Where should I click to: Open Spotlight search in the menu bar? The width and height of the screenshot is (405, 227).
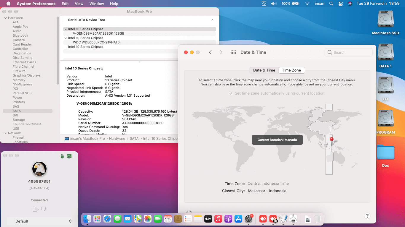point(331,4)
